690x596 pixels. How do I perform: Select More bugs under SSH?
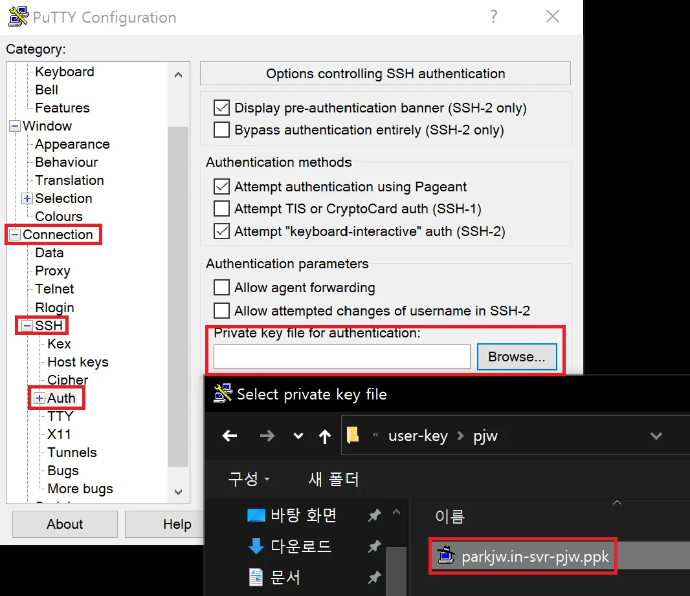coord(80,489)
